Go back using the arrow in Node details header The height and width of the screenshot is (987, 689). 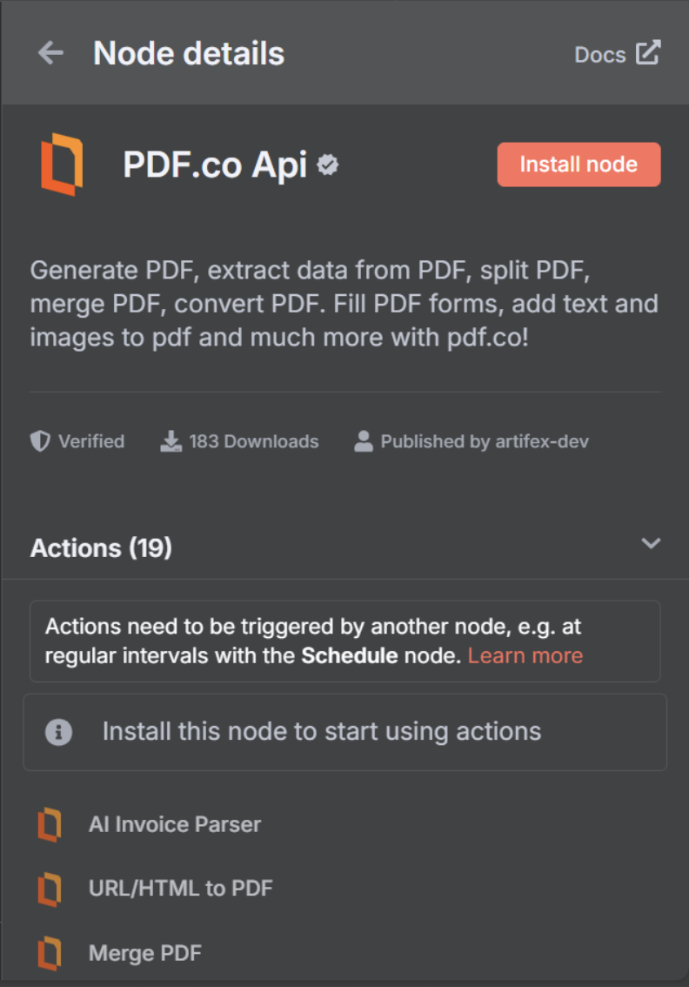50,53
